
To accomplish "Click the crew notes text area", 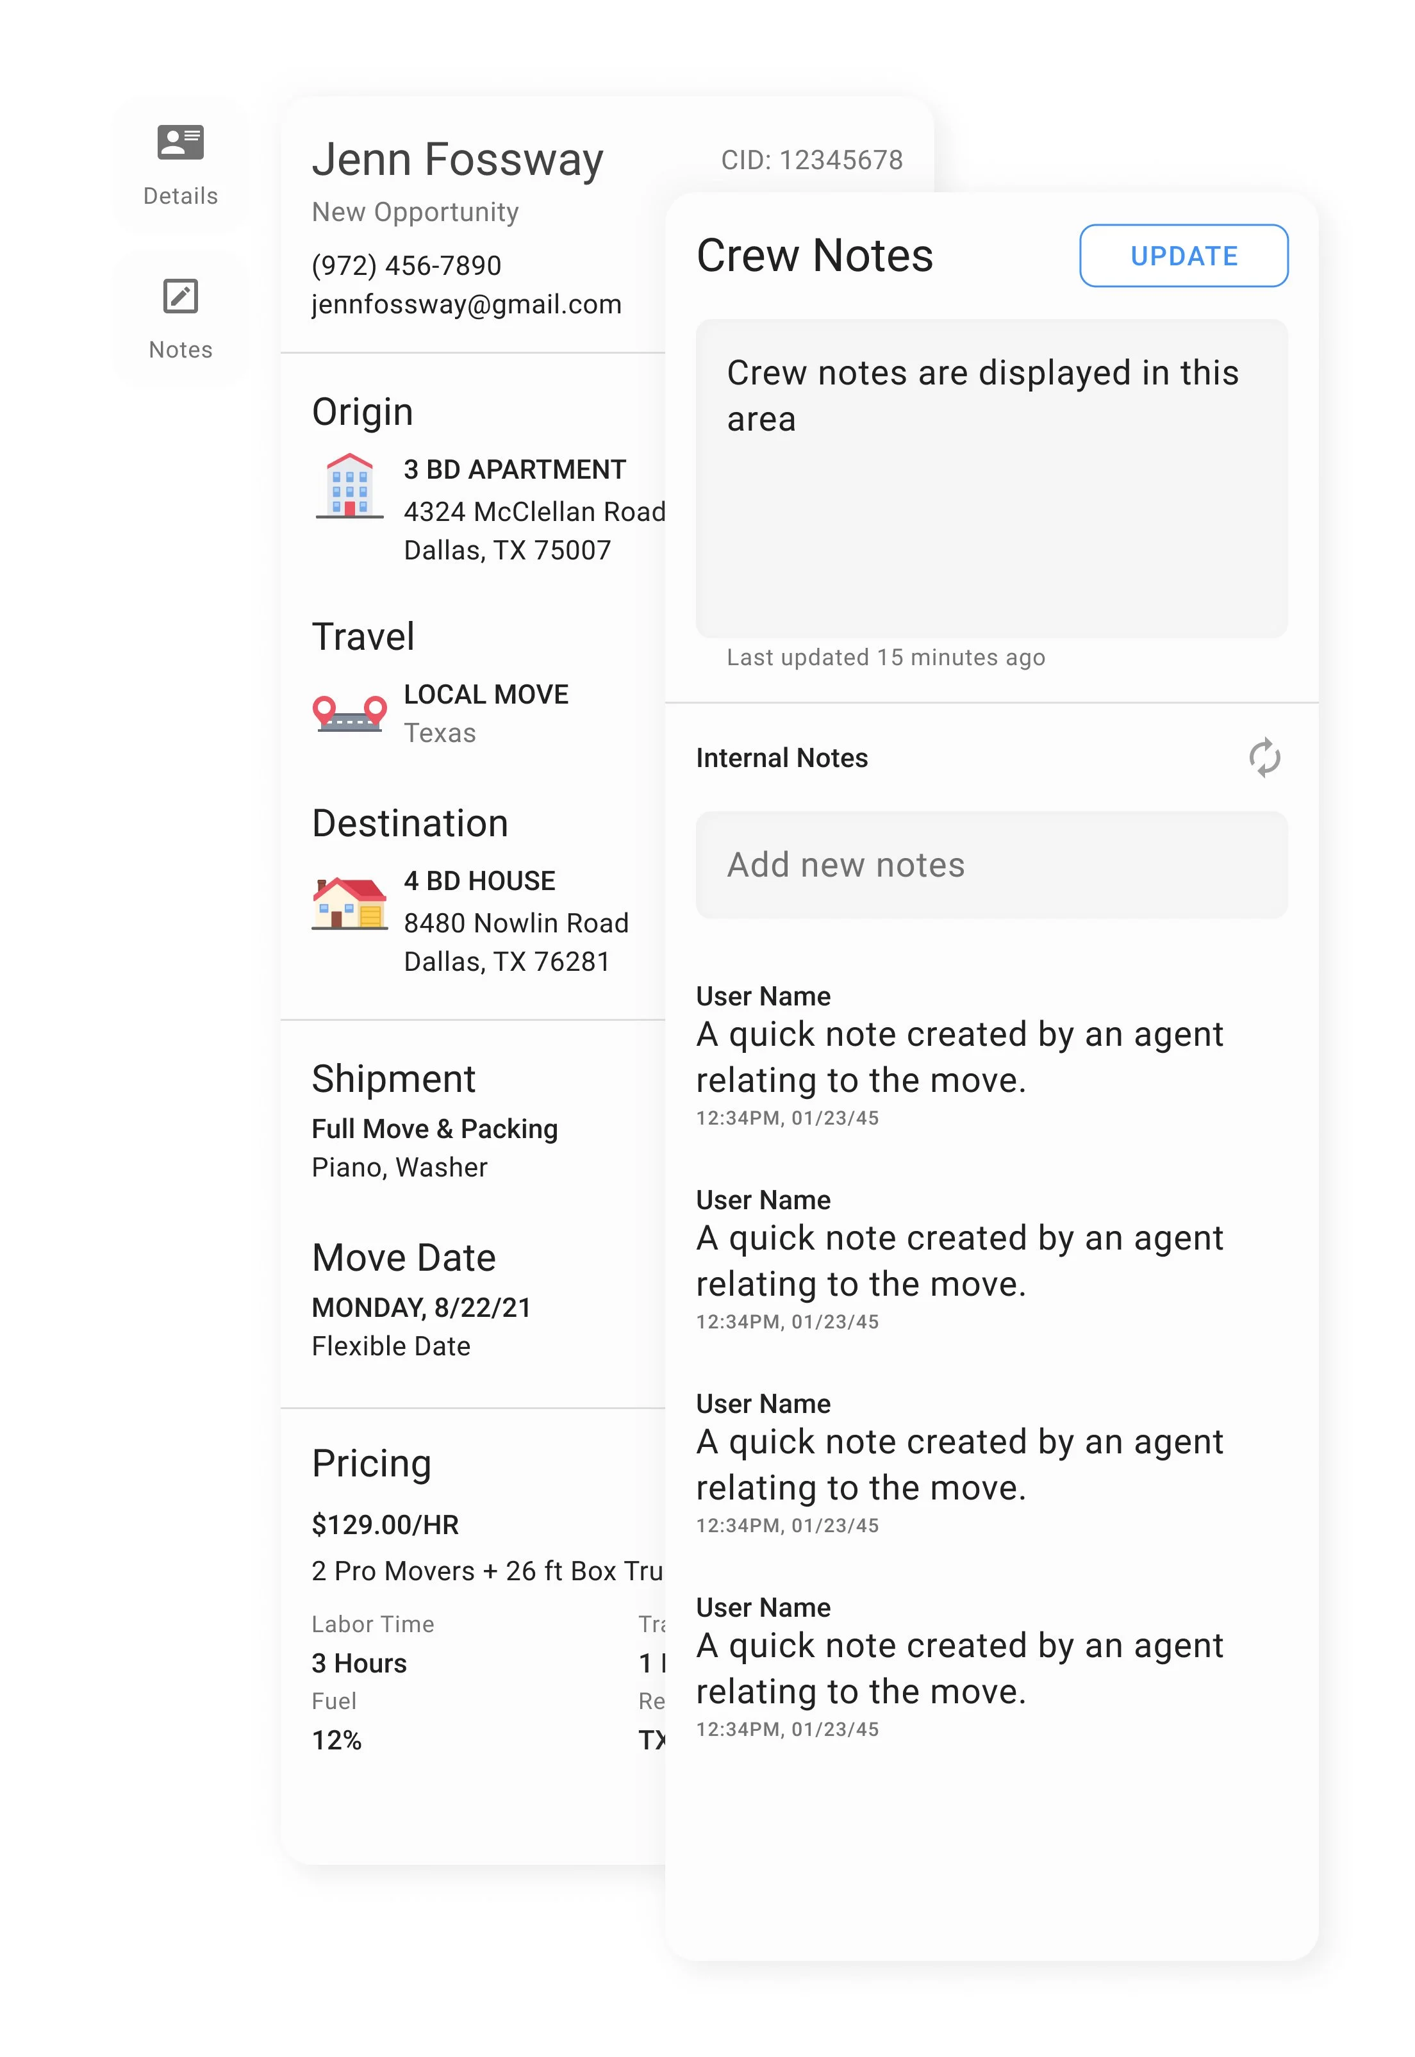I will coord(991,479).
